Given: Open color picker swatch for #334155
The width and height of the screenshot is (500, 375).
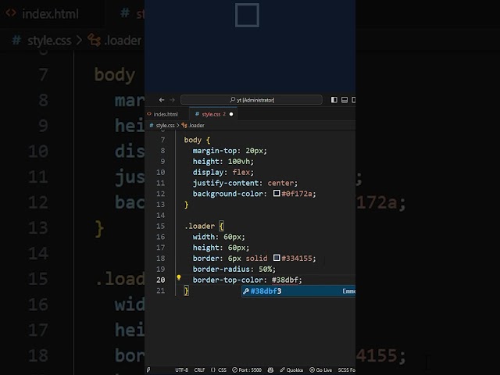Looking at the screenshot, I should (277, 258).
